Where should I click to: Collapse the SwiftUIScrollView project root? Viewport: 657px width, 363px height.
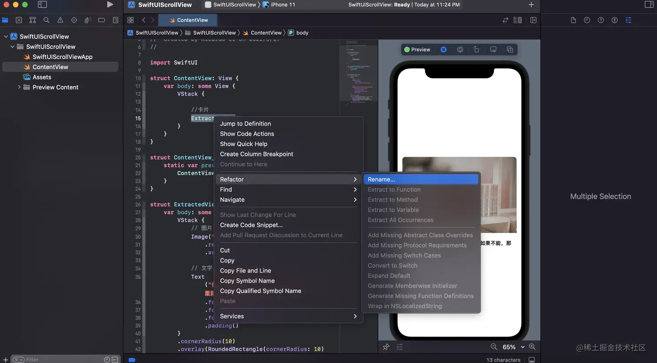click(6, 37)
